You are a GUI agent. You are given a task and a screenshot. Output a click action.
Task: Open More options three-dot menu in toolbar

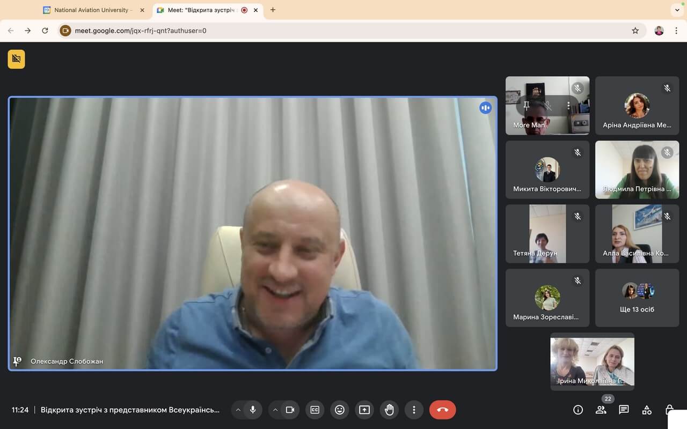point(414,410)
